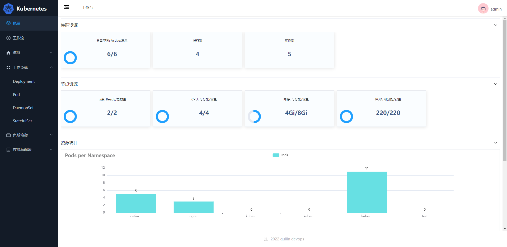Collapse the 资源统计 section chevron

pyautogui.click(x=495, y=143)
